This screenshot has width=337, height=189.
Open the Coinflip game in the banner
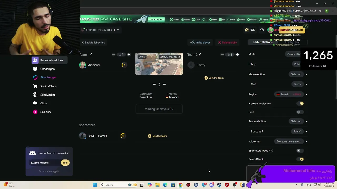coord(252,19)
